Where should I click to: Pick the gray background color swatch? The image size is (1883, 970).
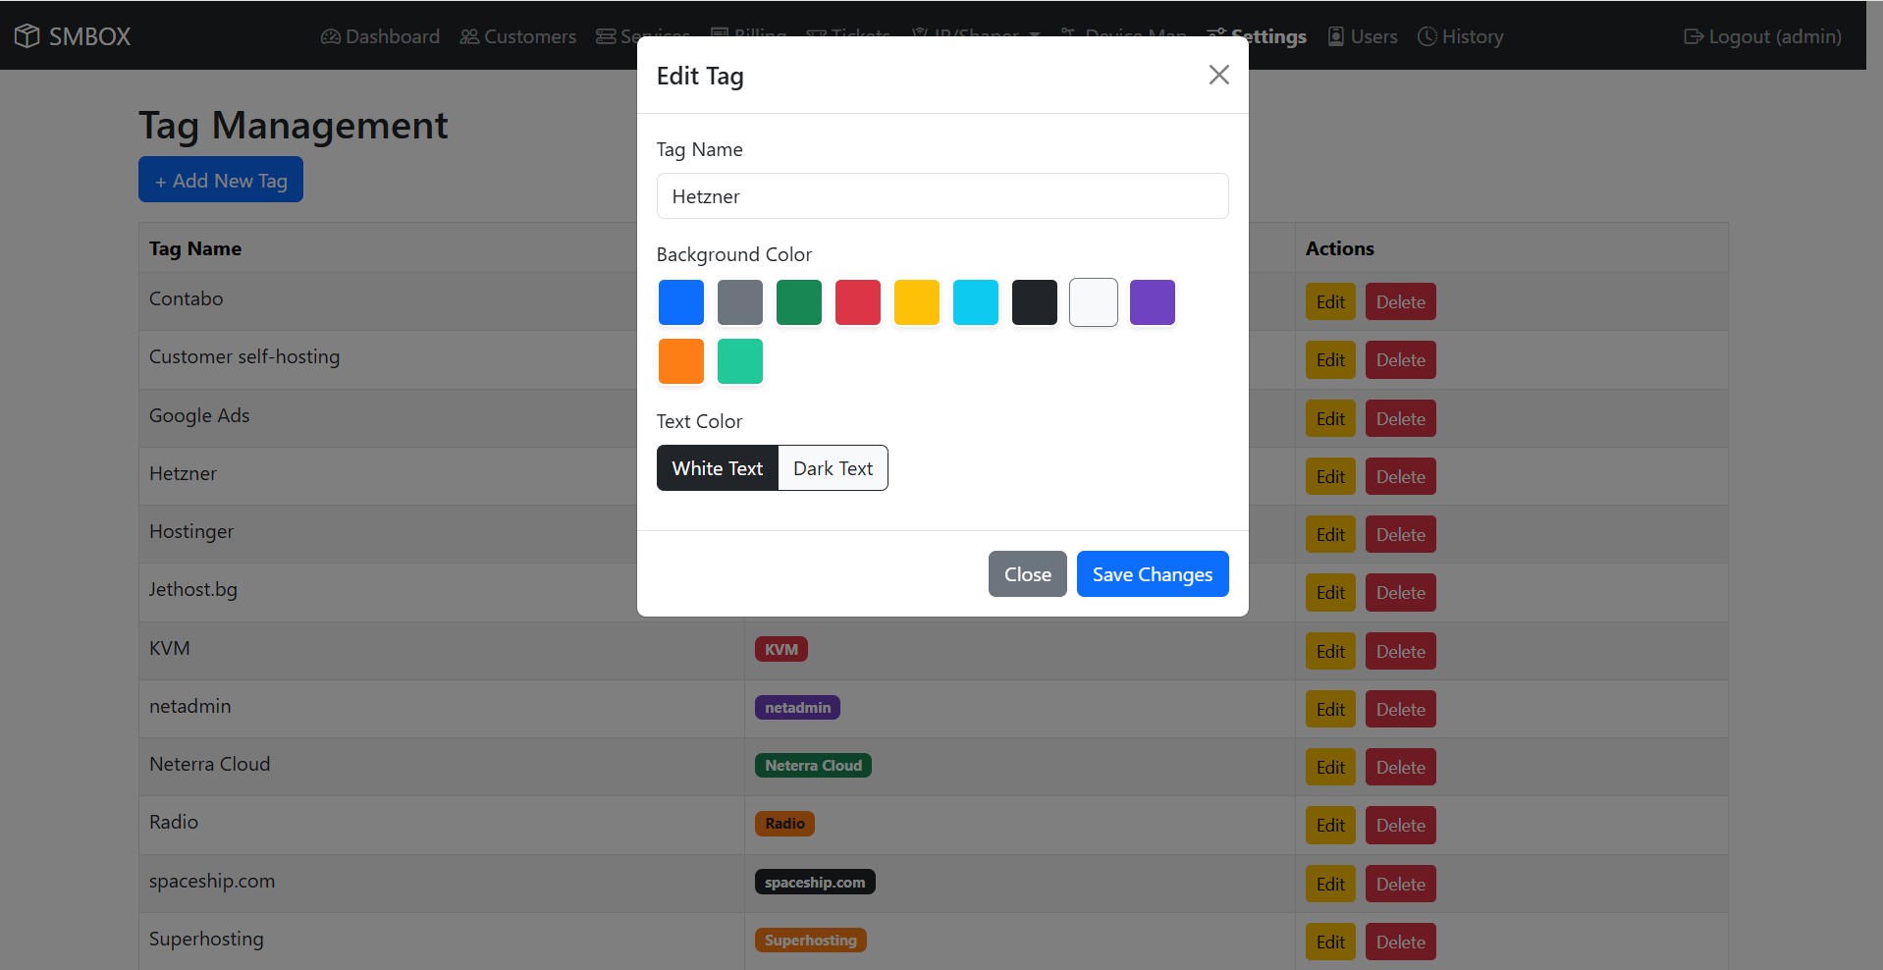pyautogui.click(x=740, y=302)
